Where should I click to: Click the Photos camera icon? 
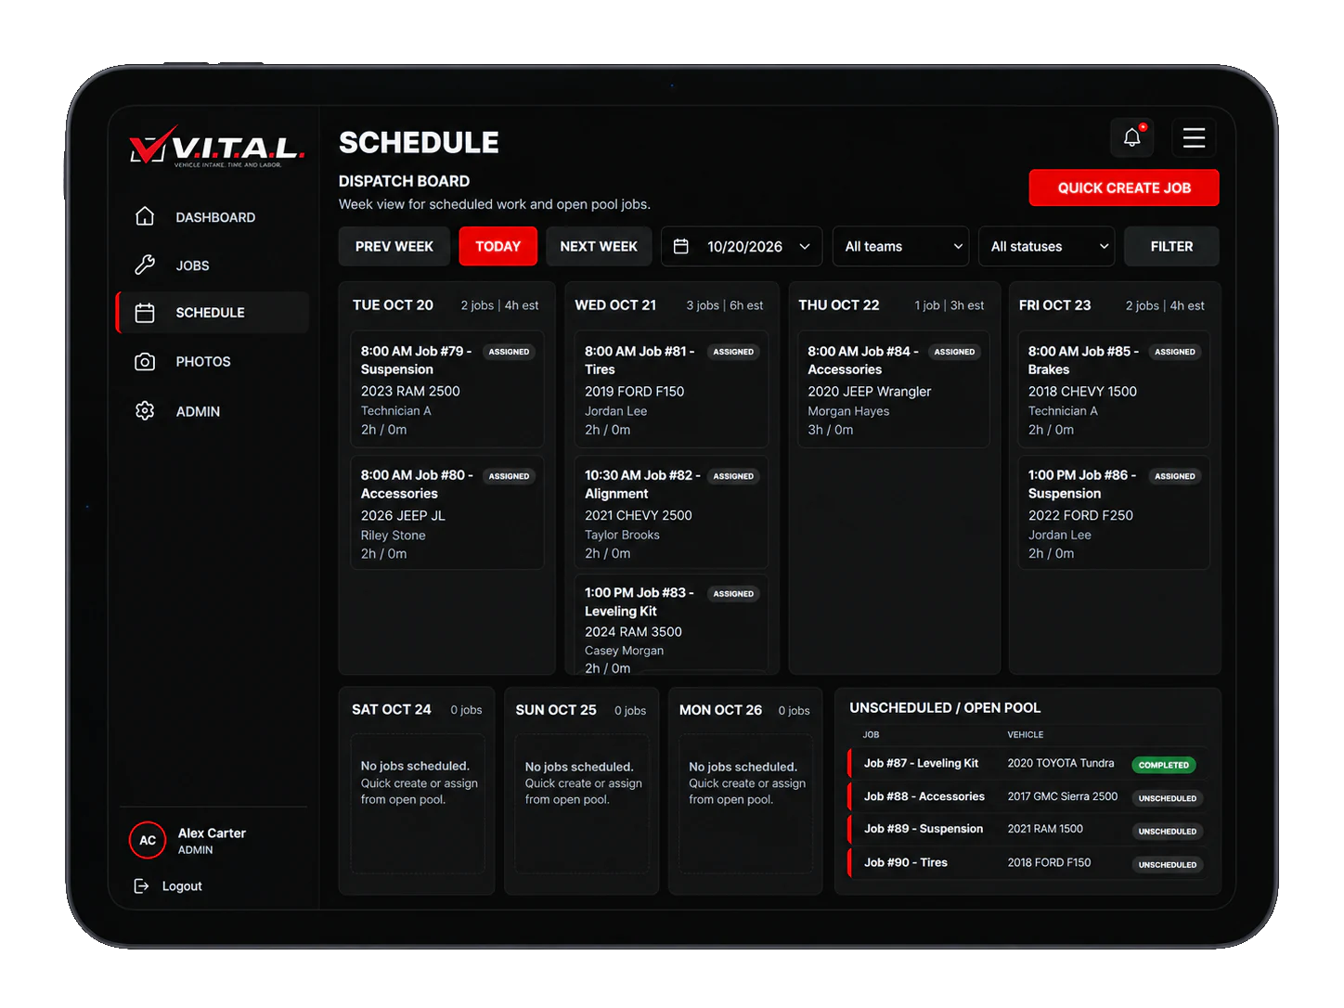(145, 361)
